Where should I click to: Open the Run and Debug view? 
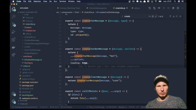(x=13, y=32)
